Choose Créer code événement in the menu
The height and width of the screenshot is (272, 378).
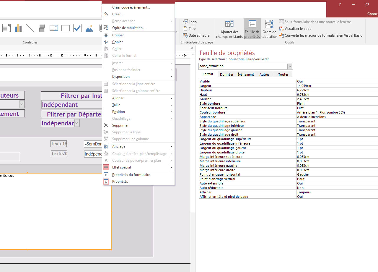[138, 7]
